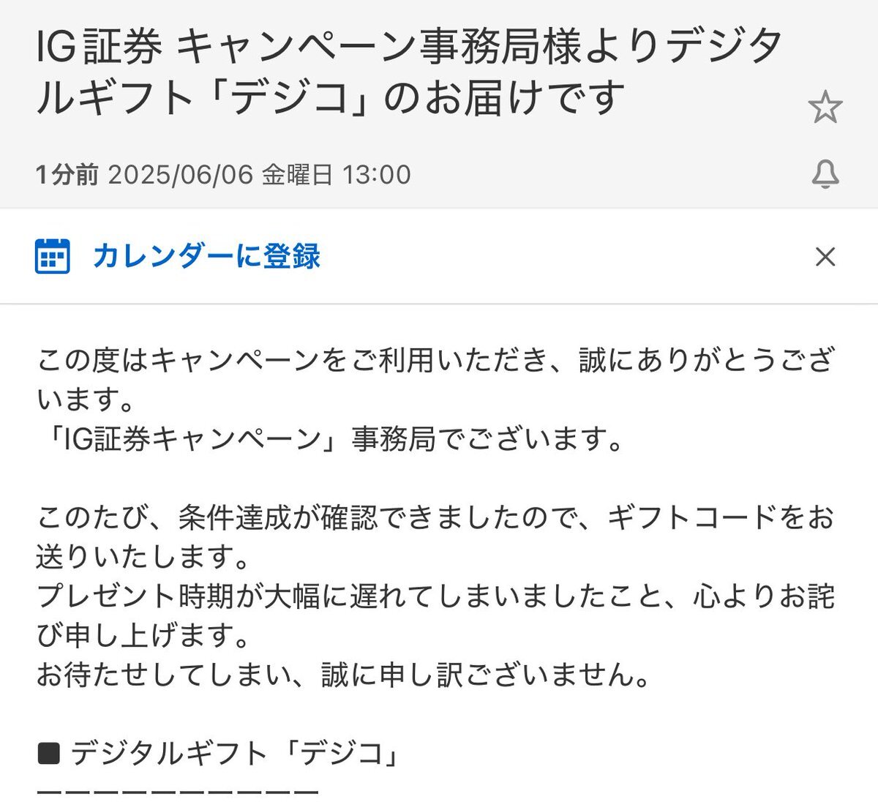
Task: Star this email as a favorite
Action: 825,108
